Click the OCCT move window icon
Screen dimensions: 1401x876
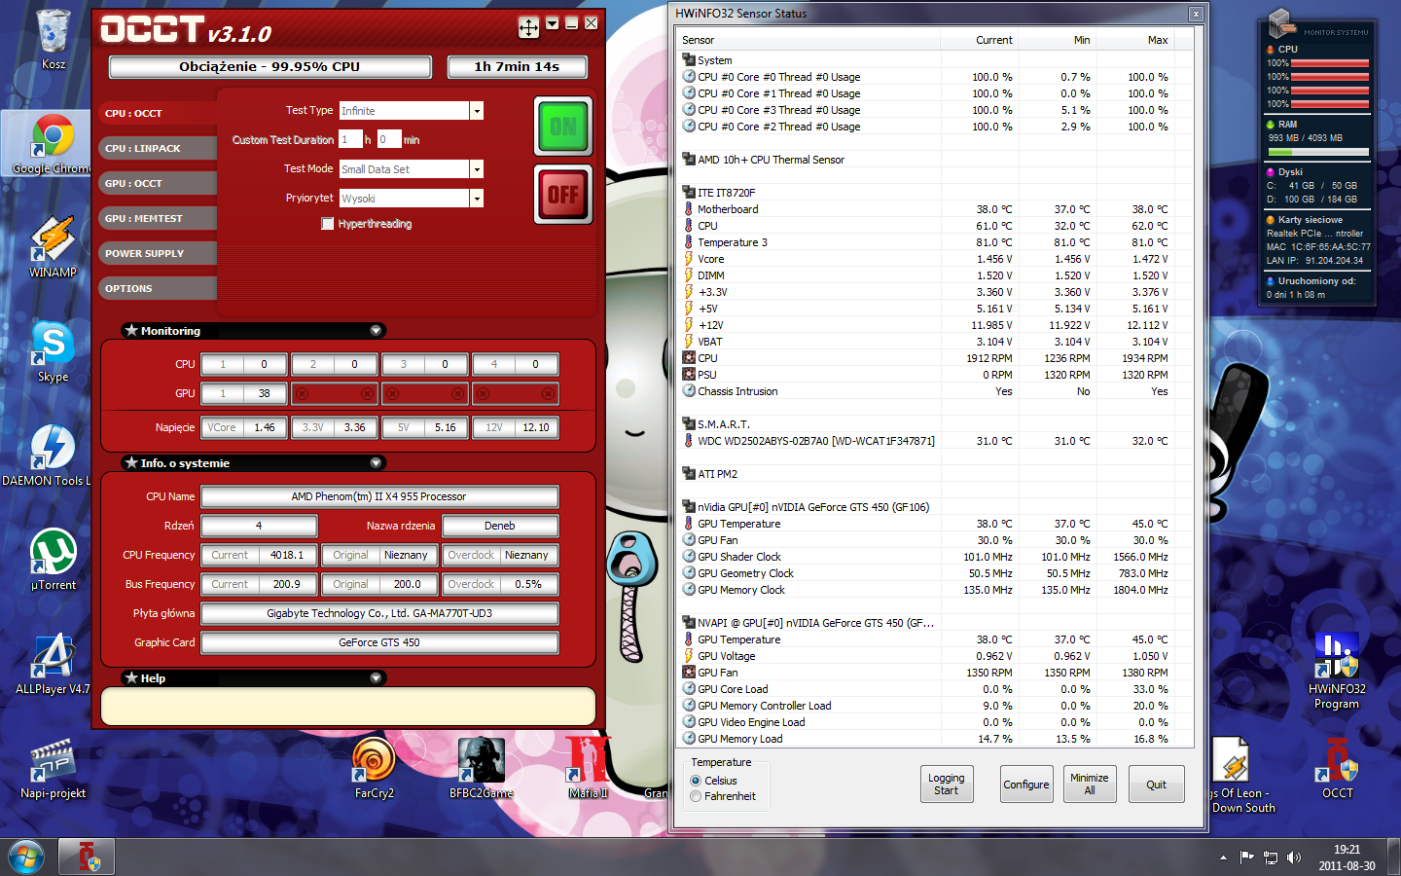(x=528, y=27)
